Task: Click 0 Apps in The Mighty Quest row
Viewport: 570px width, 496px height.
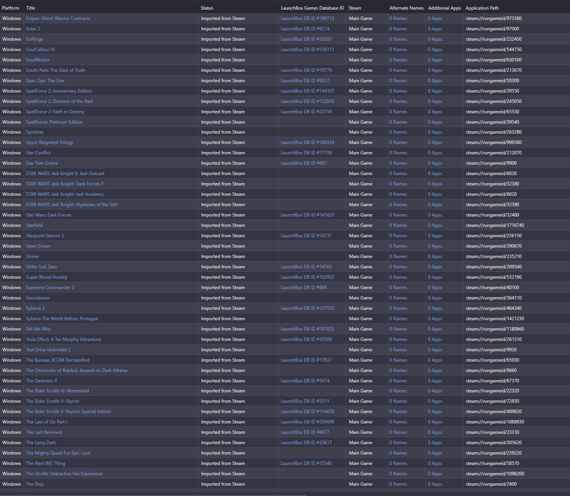Action: [435, 453]
